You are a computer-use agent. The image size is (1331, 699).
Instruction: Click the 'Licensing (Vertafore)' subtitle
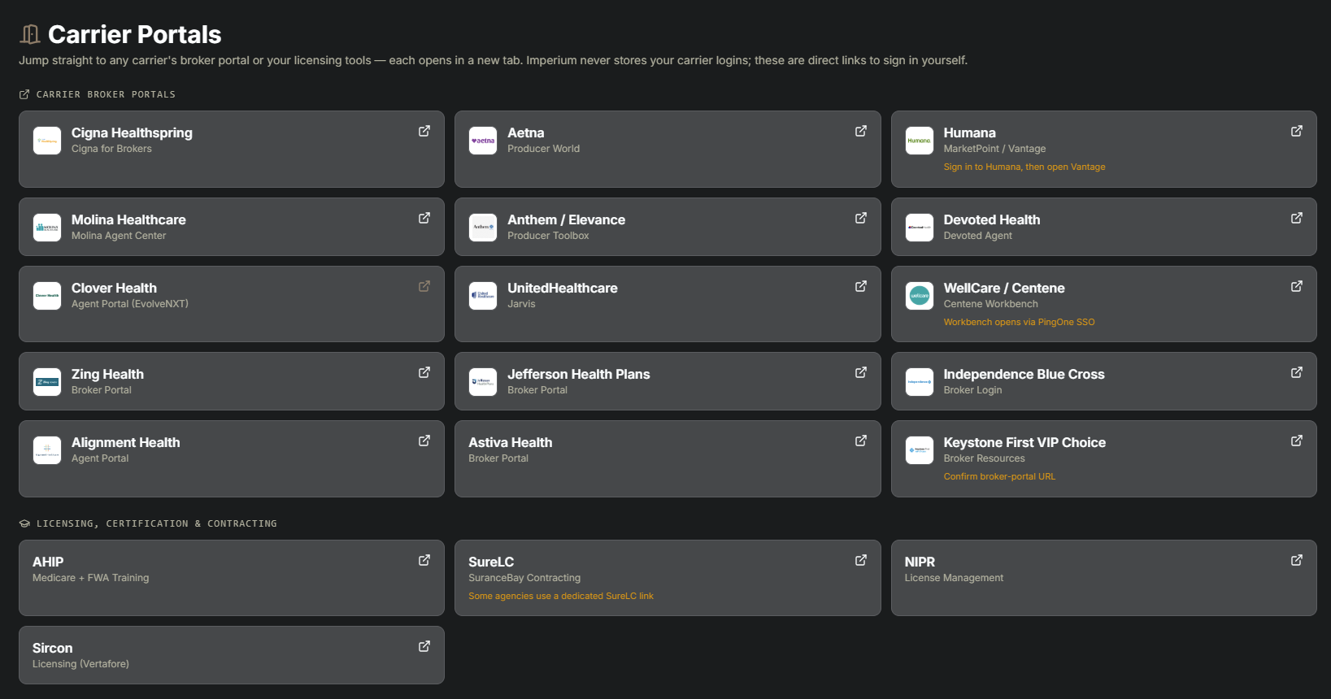click(x=80, y=664)
